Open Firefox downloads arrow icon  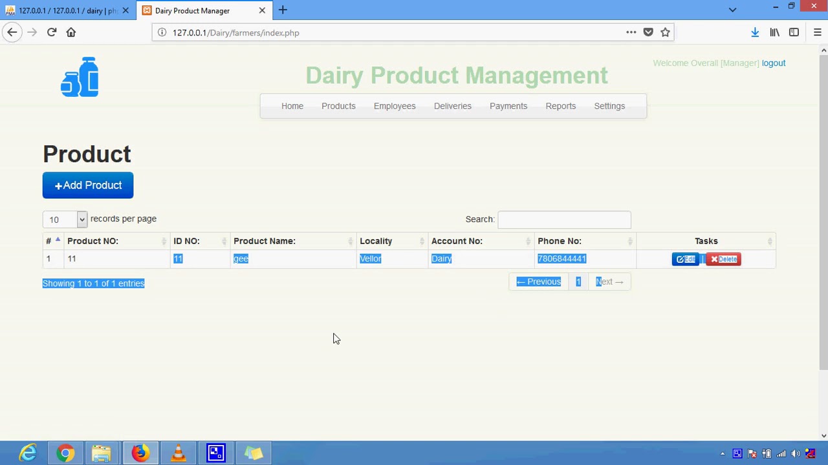point(755,32)
